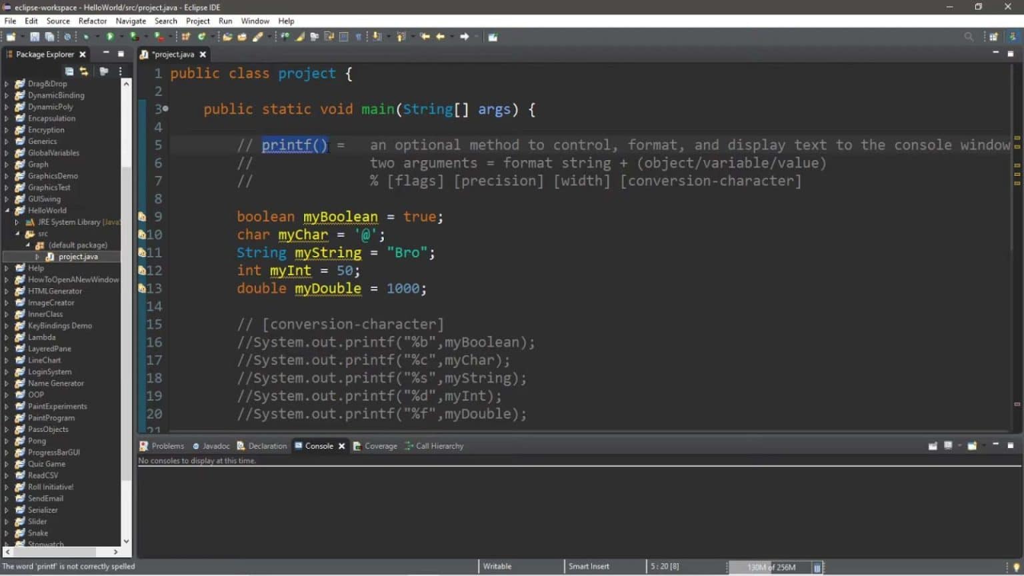The image size is (1024, 576).
Task: Collapse All in the Package Explorer toolbar
Action: coord(68,71)
